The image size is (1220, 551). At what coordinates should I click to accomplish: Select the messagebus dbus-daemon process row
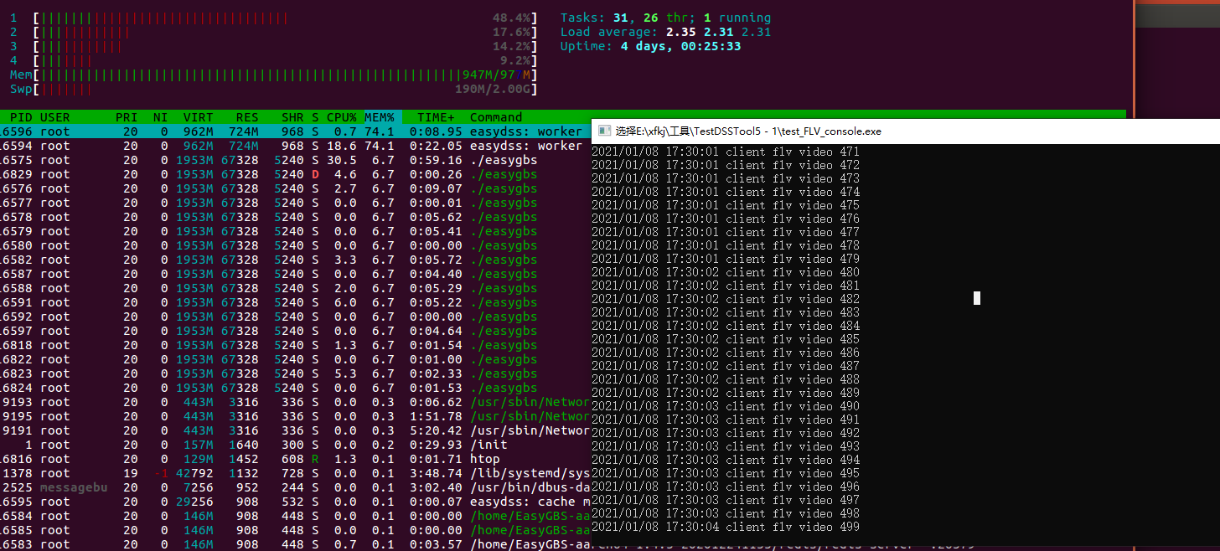(x=295, y=487)
